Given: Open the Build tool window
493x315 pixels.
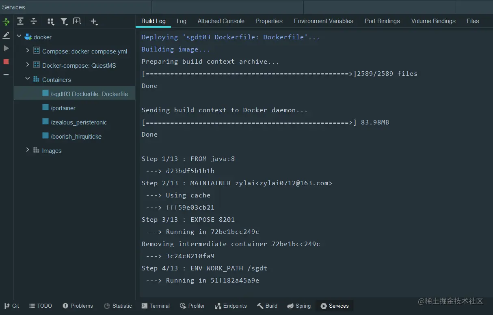Looking at the screenshot, I should (267, 306).
